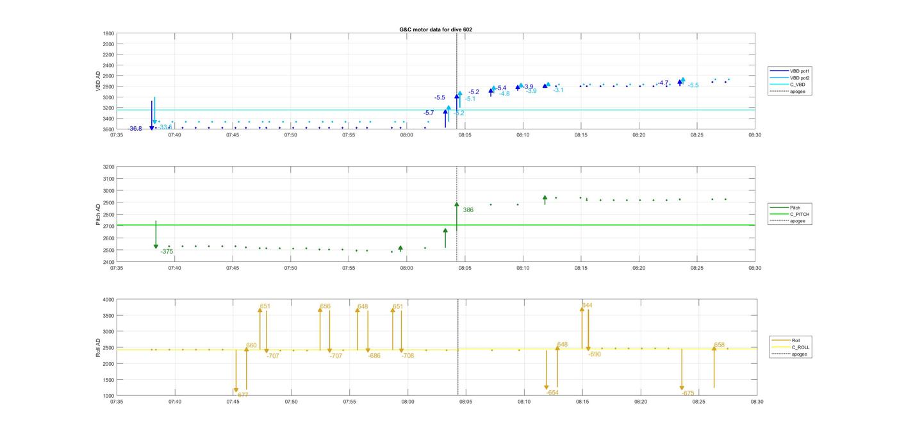
Task: Click the "644" roll data label
Action: tap(588, 305)
